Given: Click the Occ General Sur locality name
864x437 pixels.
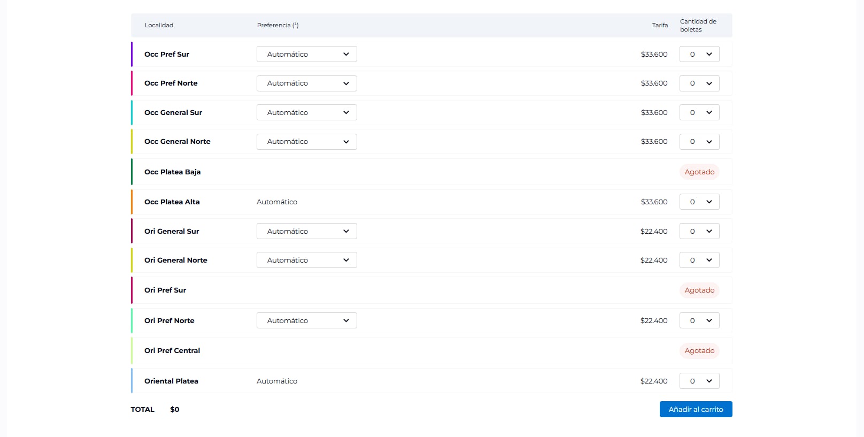Looking at the screenshot, I should pos(173,112).
